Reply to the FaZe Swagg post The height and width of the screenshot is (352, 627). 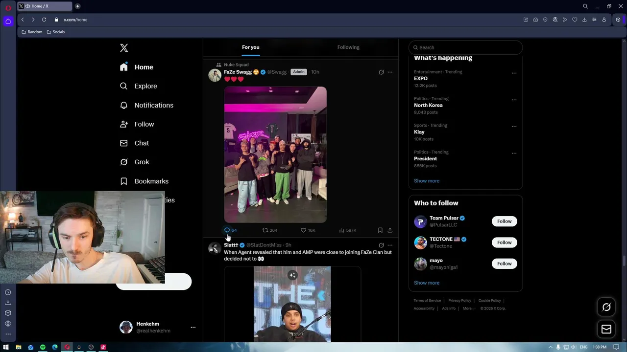[230, 230]
